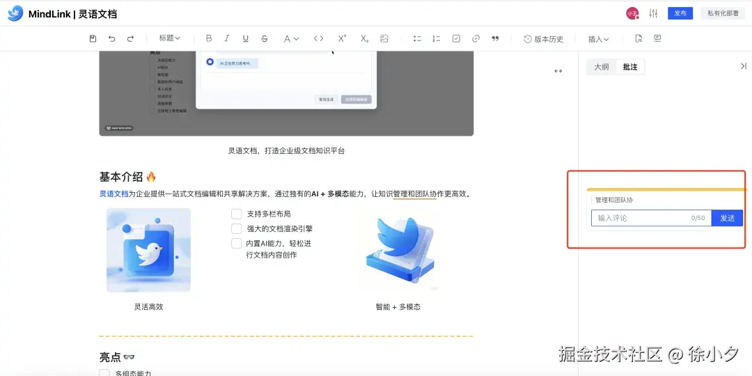Create a numbered list

tap(437, 39)
